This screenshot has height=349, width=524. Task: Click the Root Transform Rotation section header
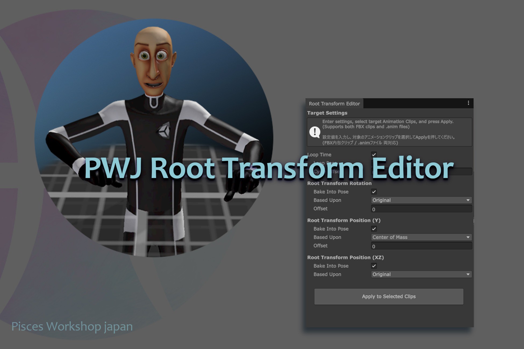coord(339,183)
